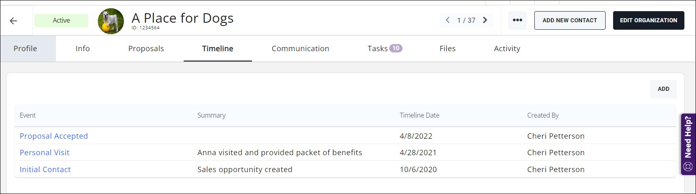Open the Proposal Accepted event link
The height and width of the screenshot is (194, 696).
54,136
